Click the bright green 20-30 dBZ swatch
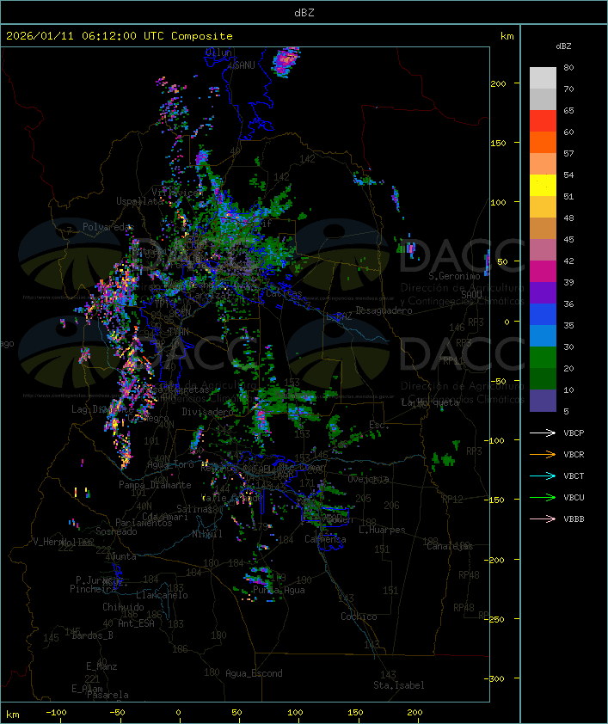 [543, 357]
